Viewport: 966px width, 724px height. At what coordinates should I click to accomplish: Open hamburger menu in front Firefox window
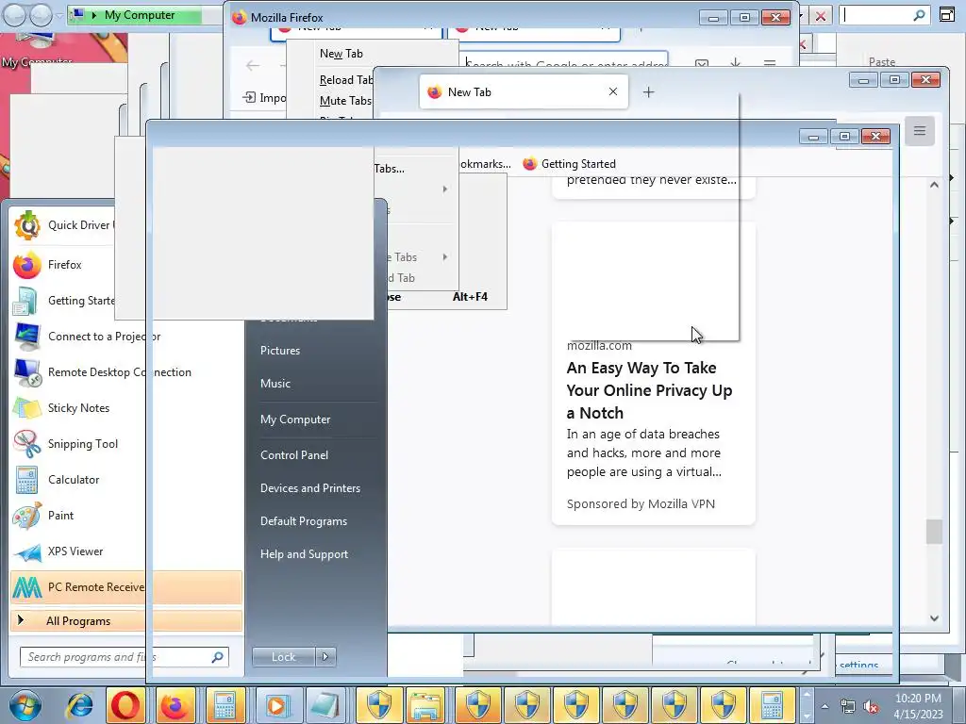(x=919, y=130)
